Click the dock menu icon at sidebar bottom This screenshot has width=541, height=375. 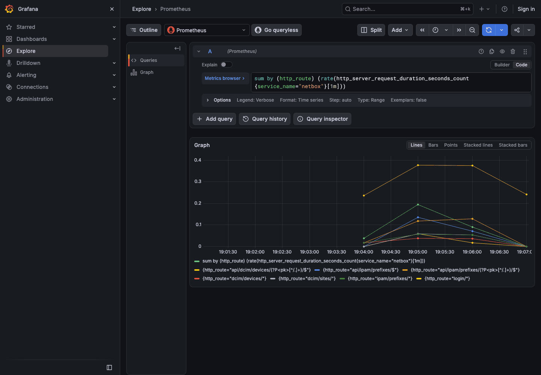pyautogui.click(x=109, y=367)
